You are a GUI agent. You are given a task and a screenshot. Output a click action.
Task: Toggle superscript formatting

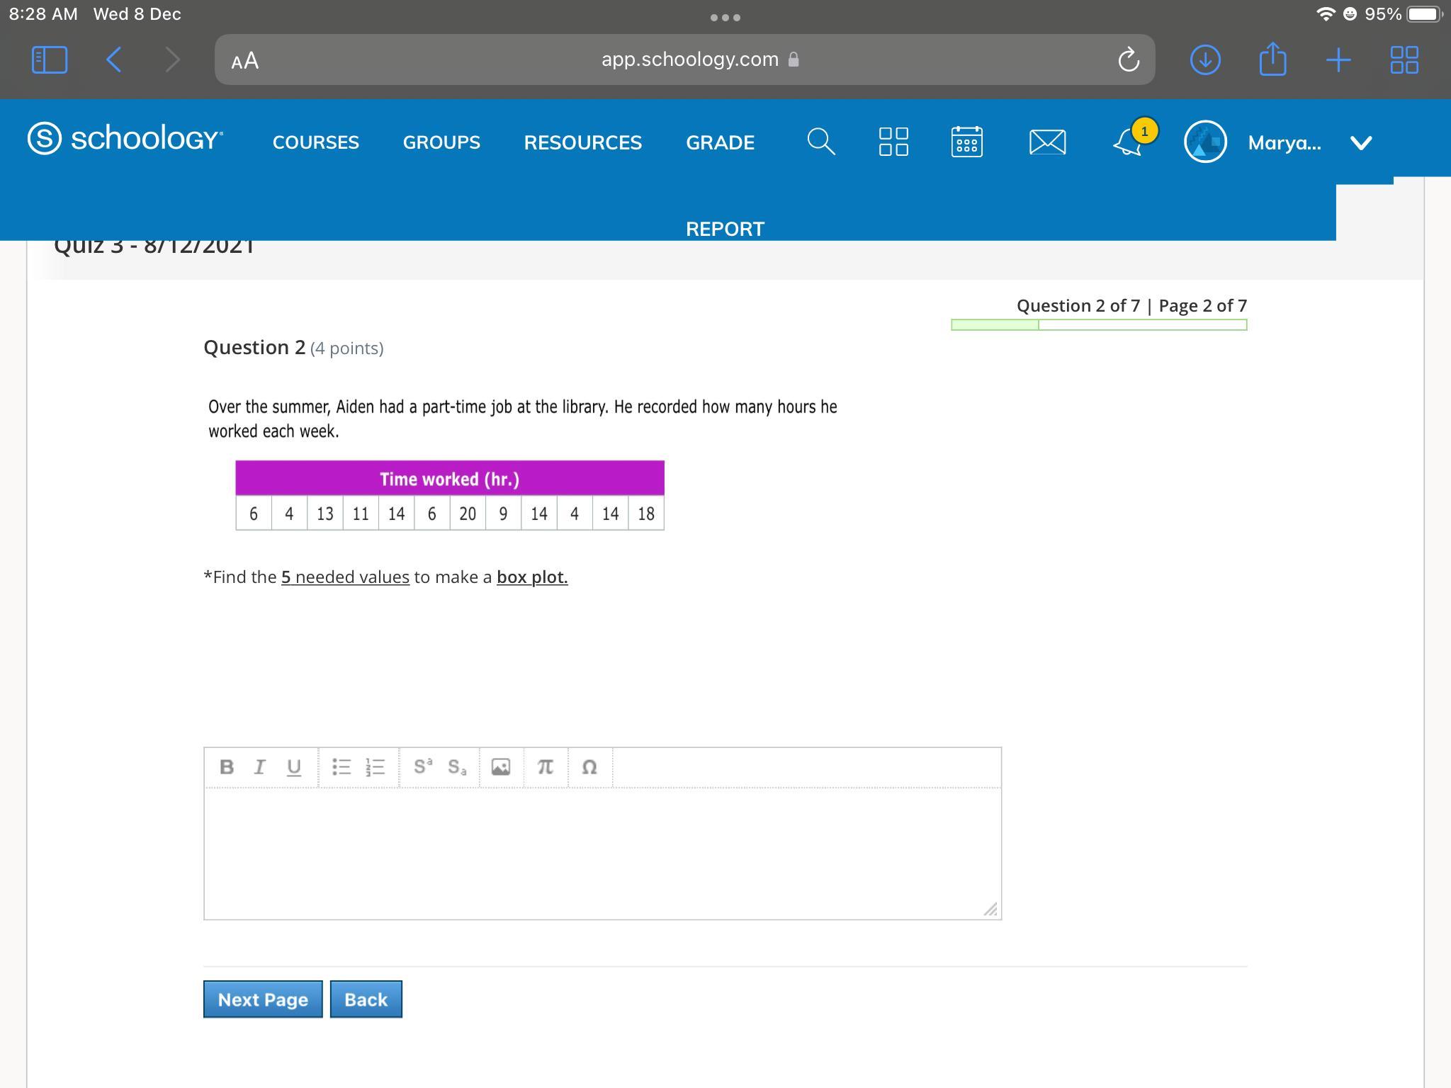click(x=423, y=767)
